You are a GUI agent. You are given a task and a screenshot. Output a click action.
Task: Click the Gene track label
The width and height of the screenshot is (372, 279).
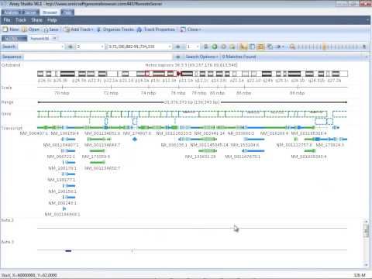[x=6, y=114]
